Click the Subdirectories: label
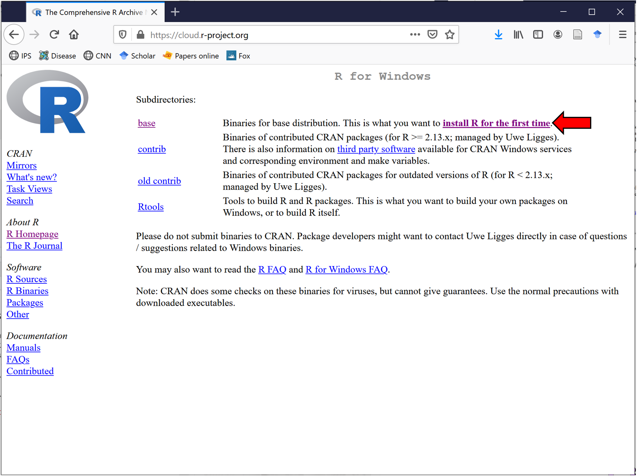The image size is (638, 476). [x=166, y=100]
